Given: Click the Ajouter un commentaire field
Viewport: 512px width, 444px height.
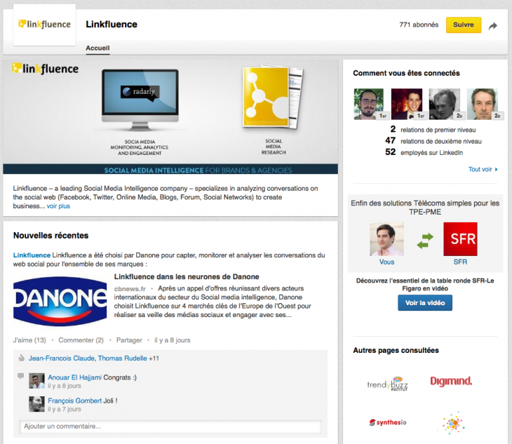Looking at the screenshot, I should (170, 426).
